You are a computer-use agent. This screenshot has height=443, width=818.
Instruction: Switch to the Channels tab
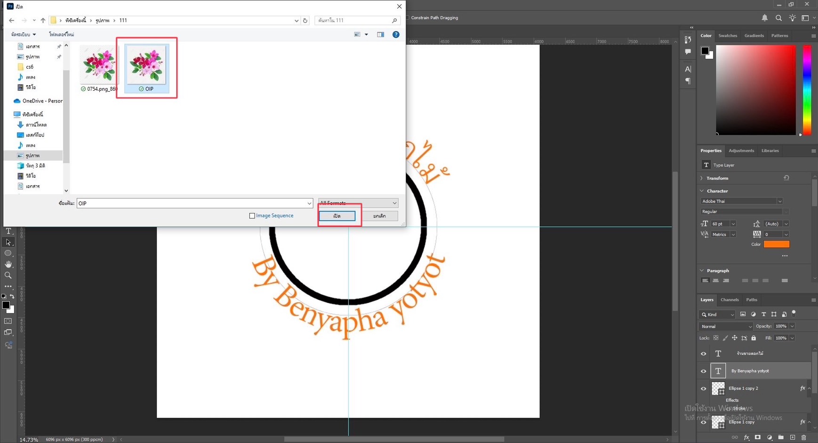pos(730,300)
